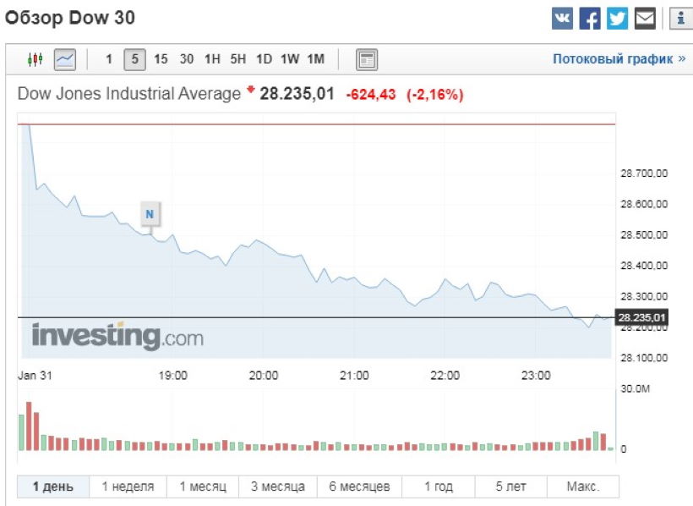This screenshot has height=506, width=693.
Task: Set the interval to 1 minute
Action: point(108,59)
